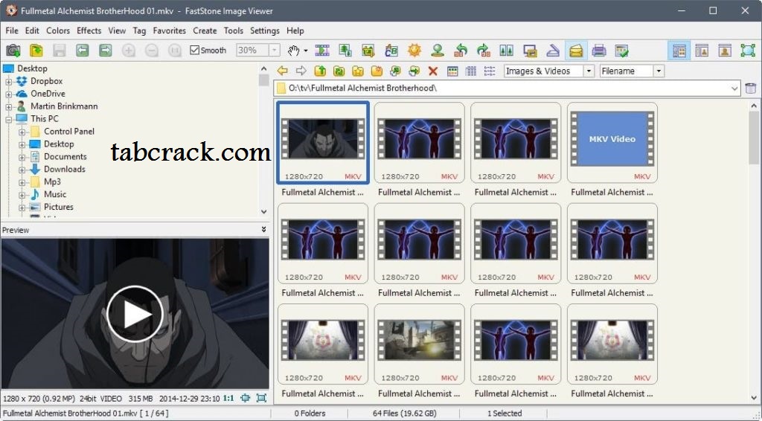This screenshot has width=762, height=421.
Task: Click the folder path address field
Action: [508, 89]
